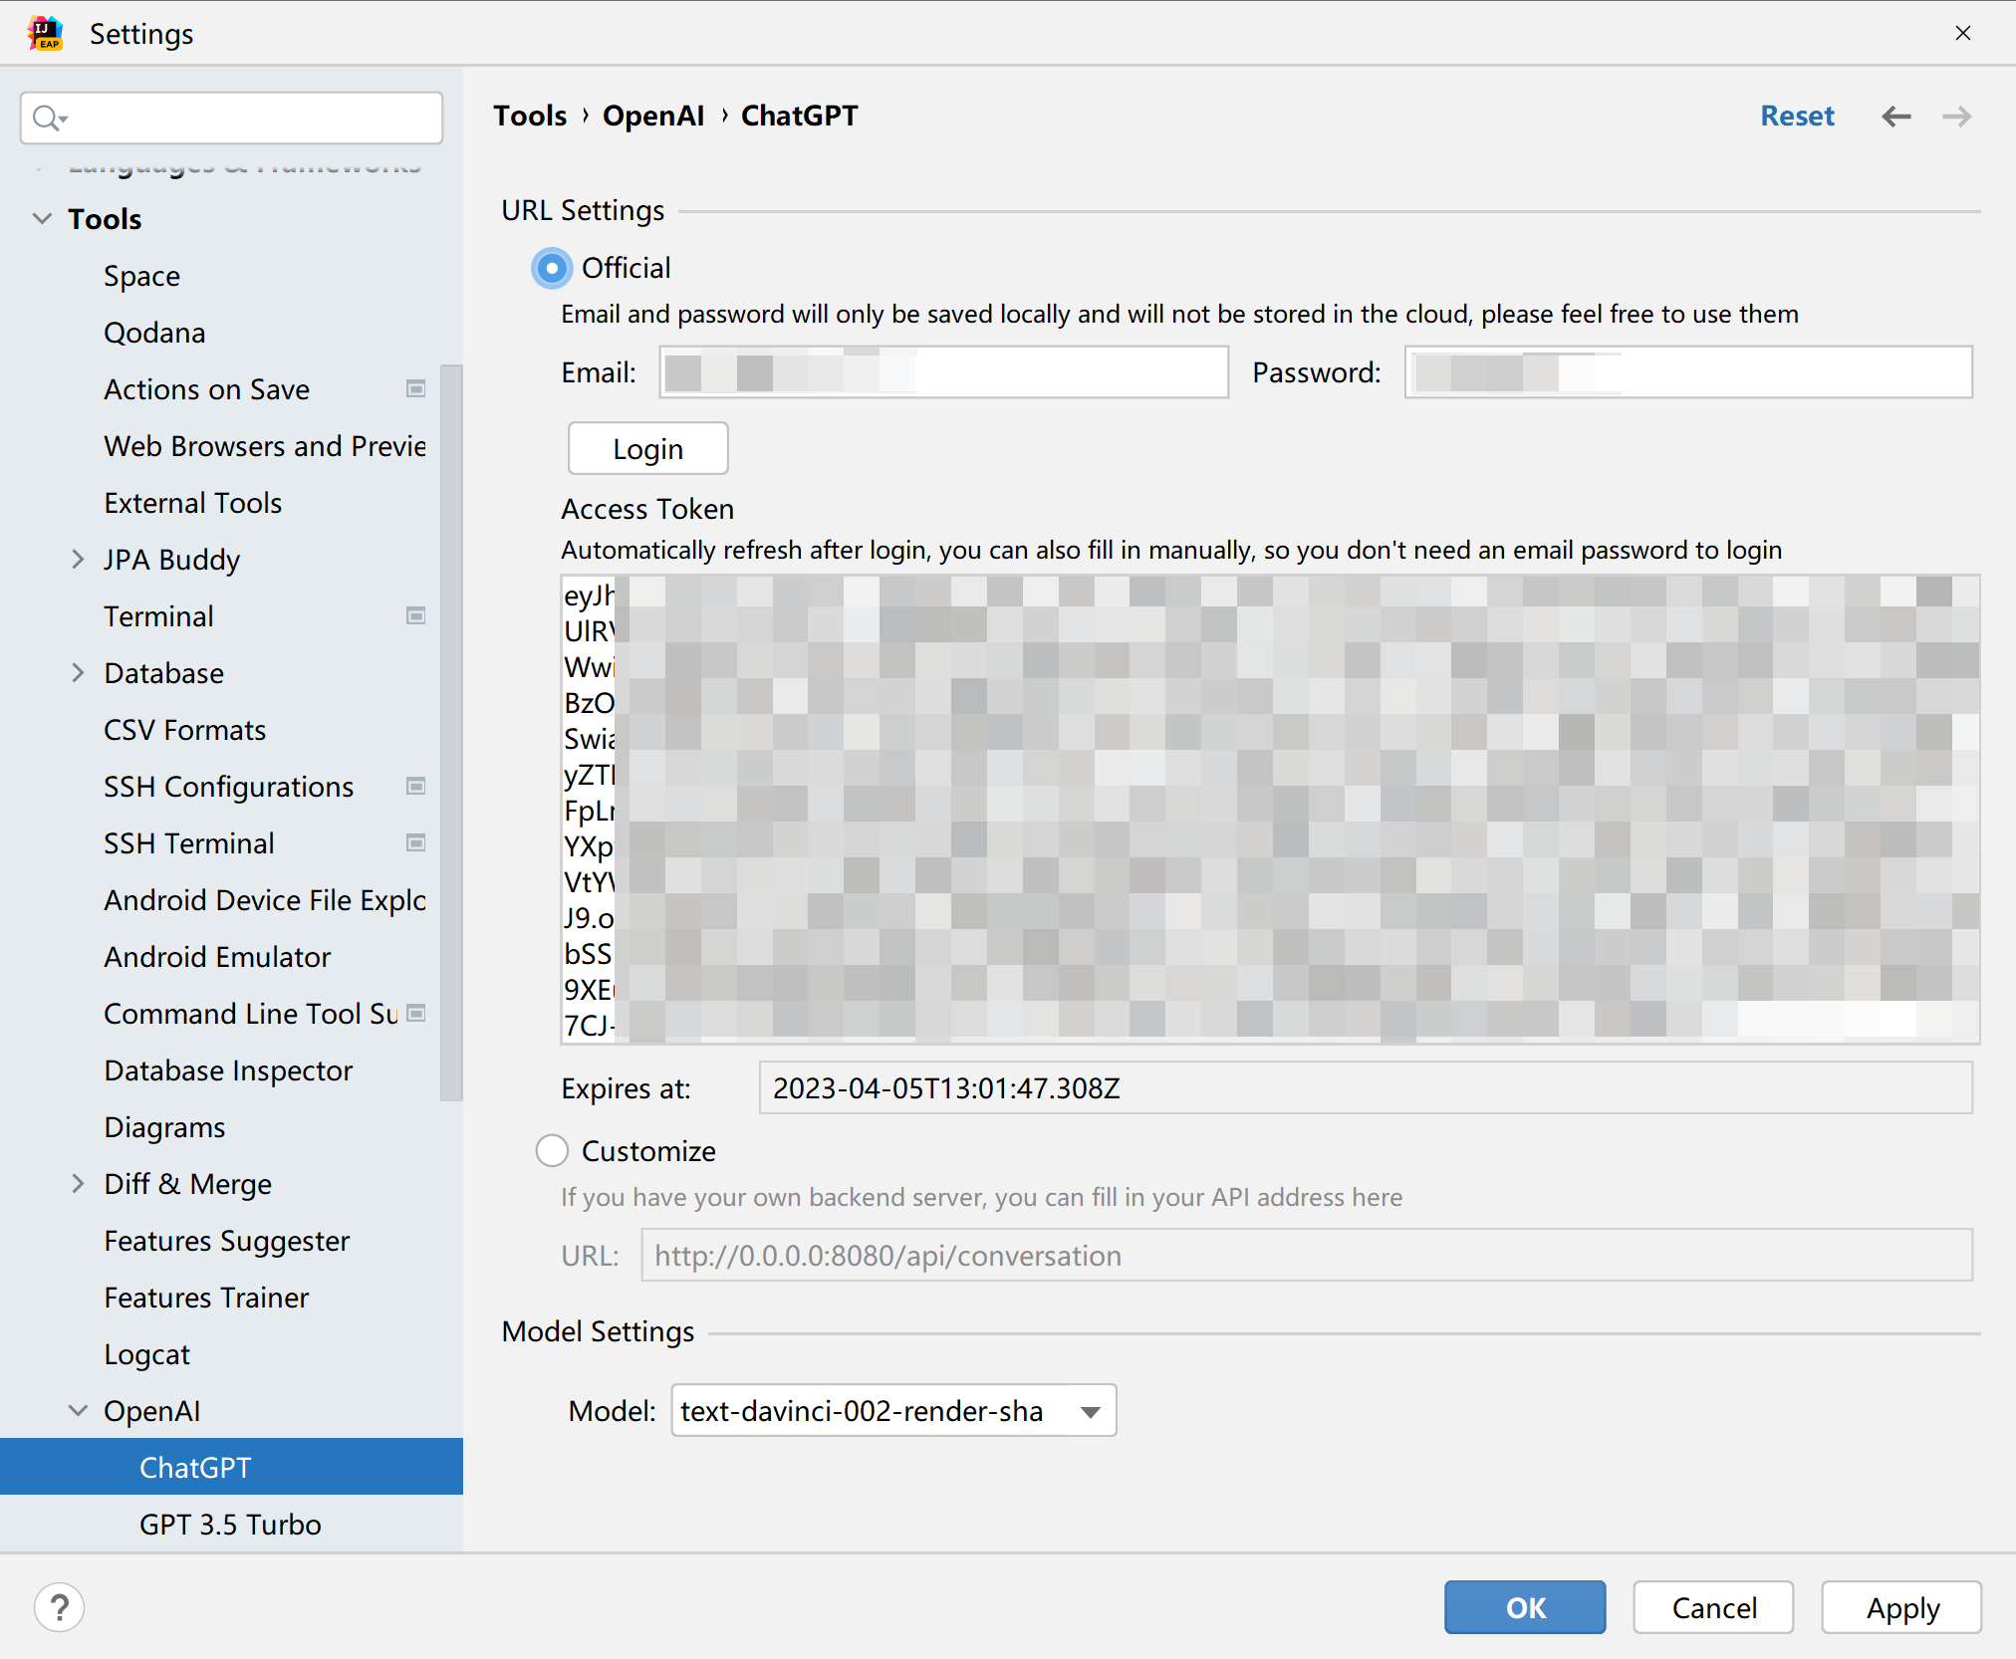This screenshot has width=2016, height=1659.
Task: Click the Login button
Action: (648, 447)
